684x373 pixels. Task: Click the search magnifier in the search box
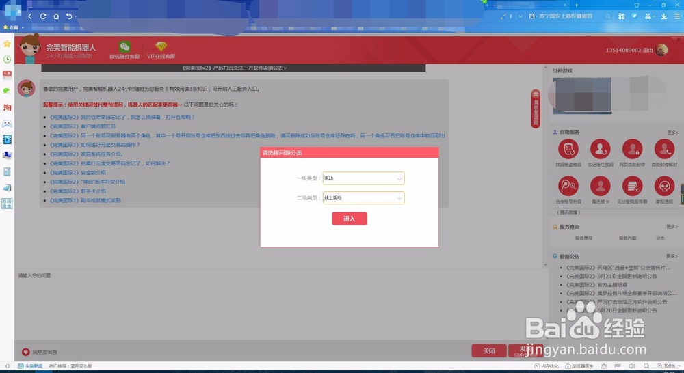(x=607, y=16)
